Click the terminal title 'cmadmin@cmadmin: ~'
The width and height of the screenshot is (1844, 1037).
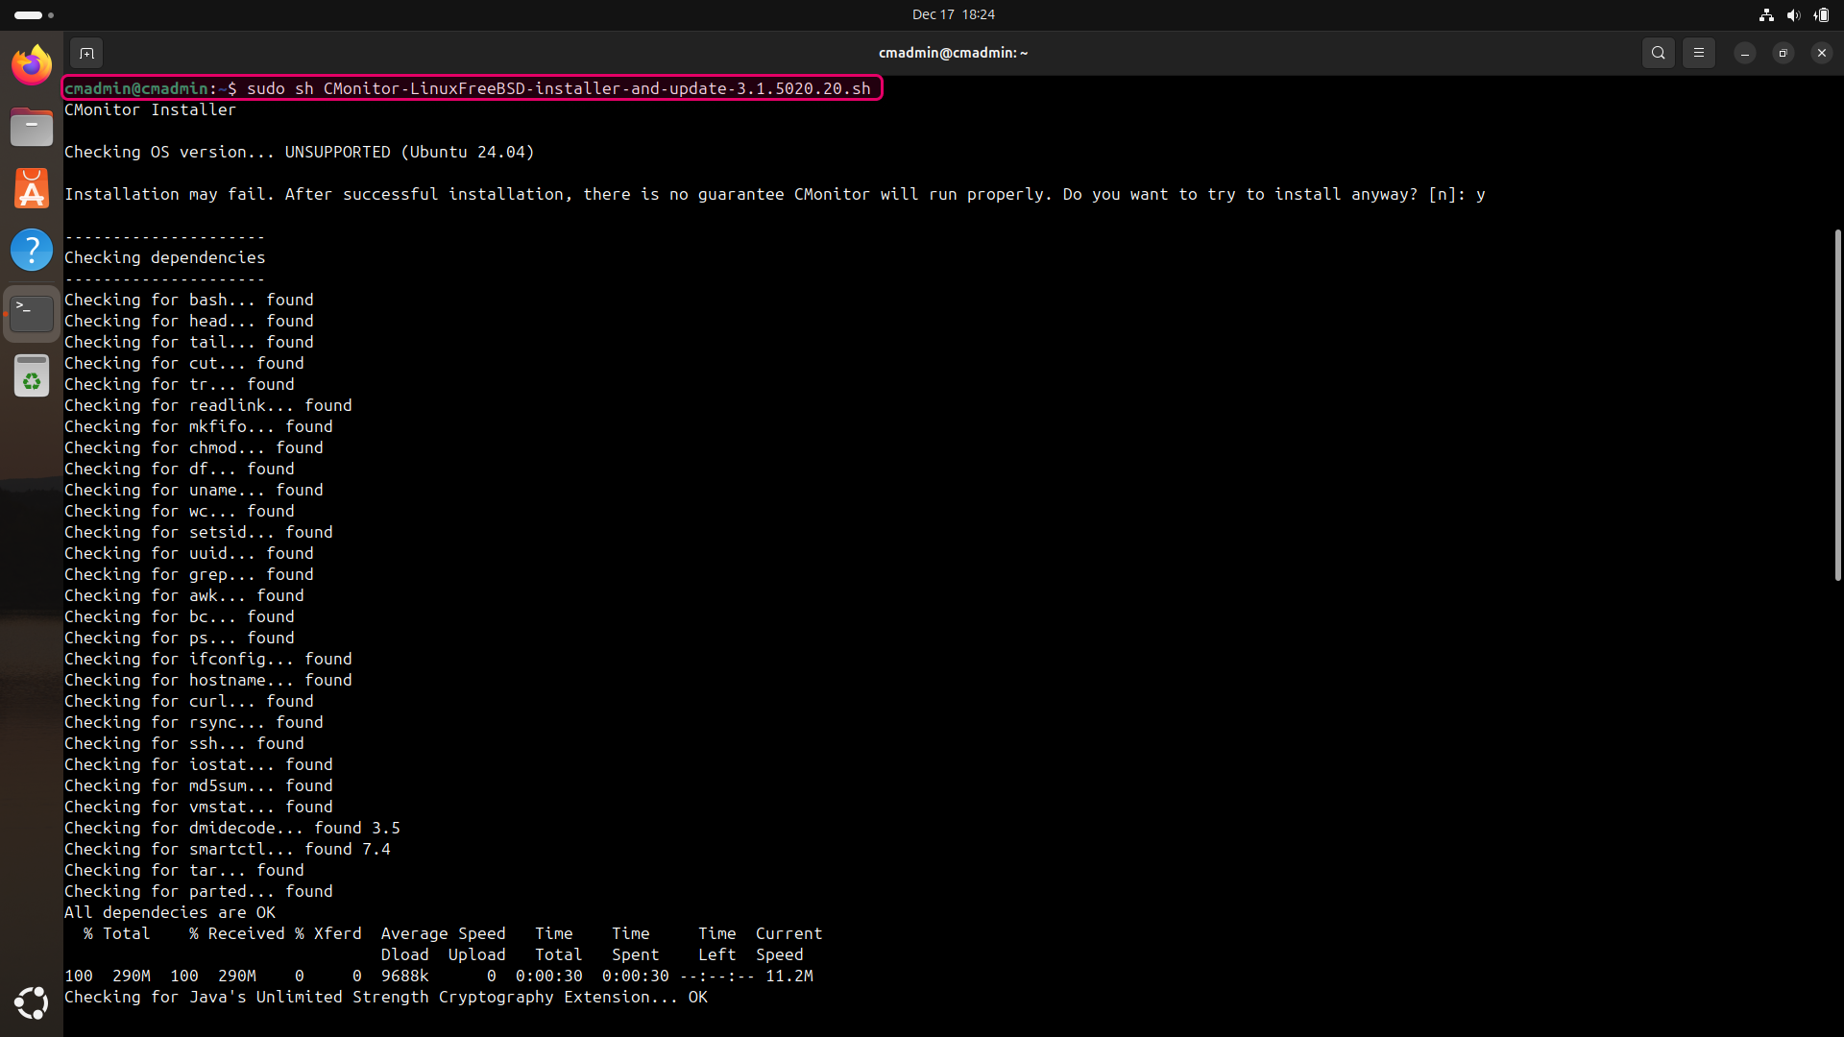pyautogui.click(x=953, y=53)
